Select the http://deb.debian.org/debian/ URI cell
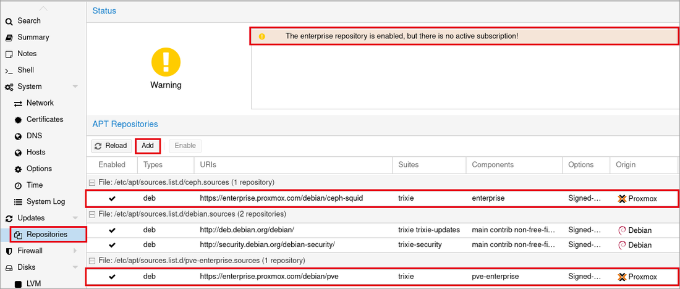Image resolution: width=680 pixels, height=289 pixels. click(247, 230)
